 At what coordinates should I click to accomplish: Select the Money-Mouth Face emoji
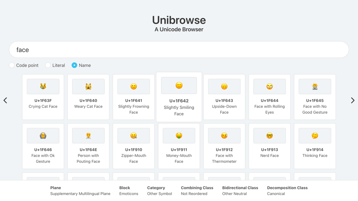tap(179, 136)
